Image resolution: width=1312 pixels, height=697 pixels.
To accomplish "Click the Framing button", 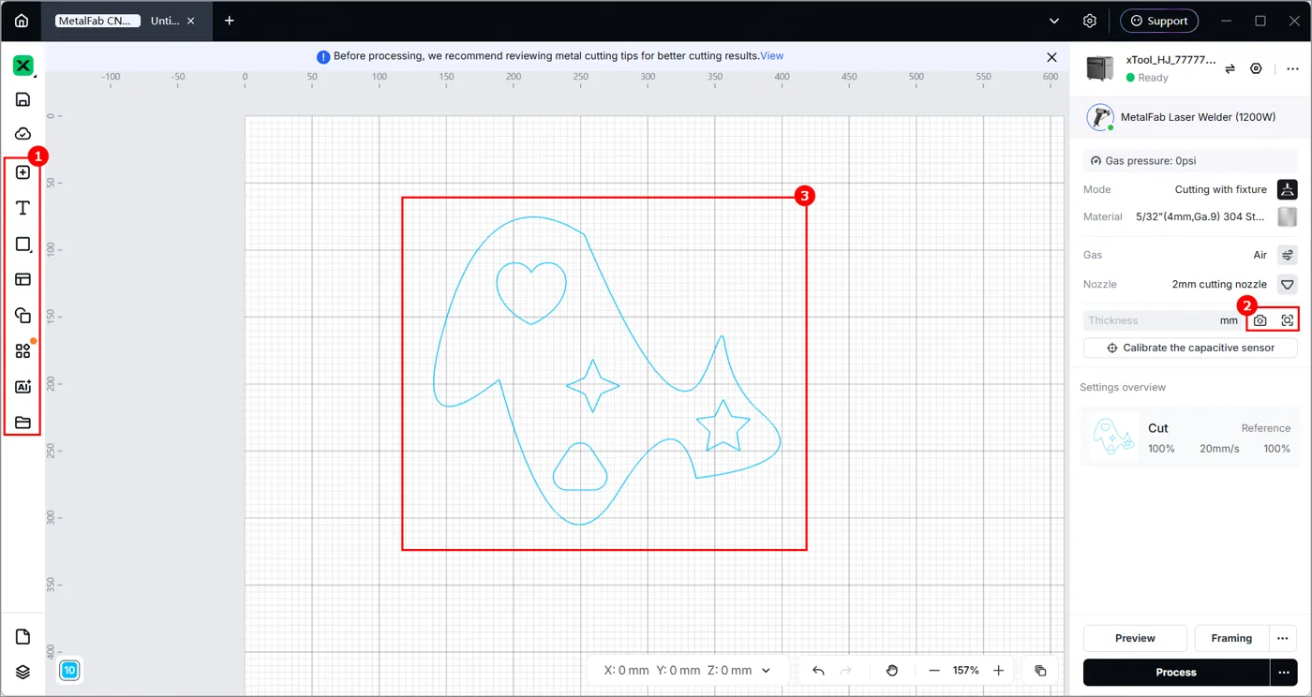I will click(1231, 638).
